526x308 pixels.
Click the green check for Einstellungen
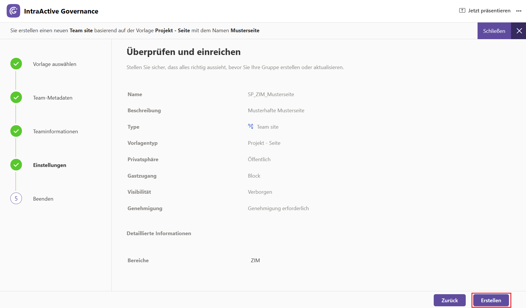16,165
